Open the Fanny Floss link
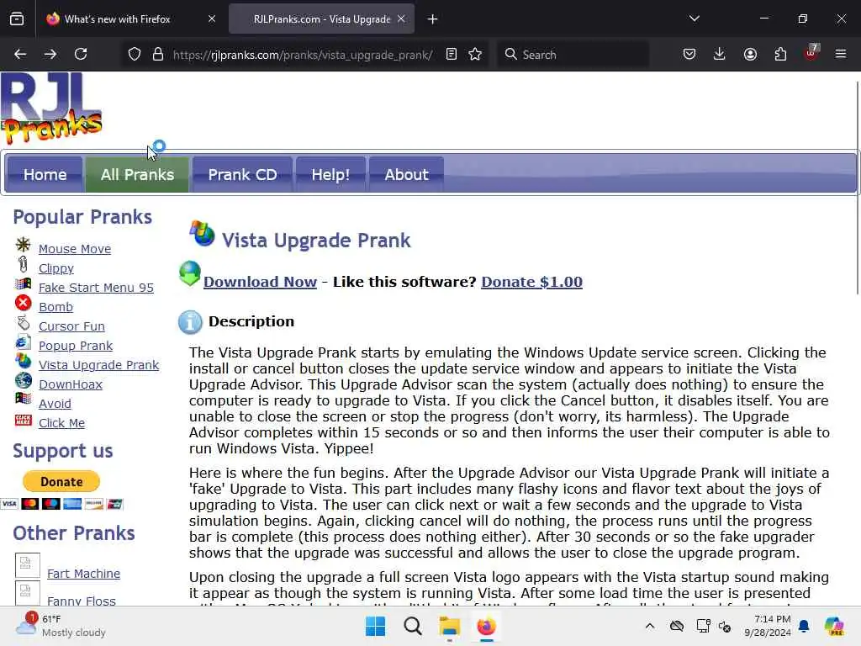The image size is (861, 646). point(82,601)
